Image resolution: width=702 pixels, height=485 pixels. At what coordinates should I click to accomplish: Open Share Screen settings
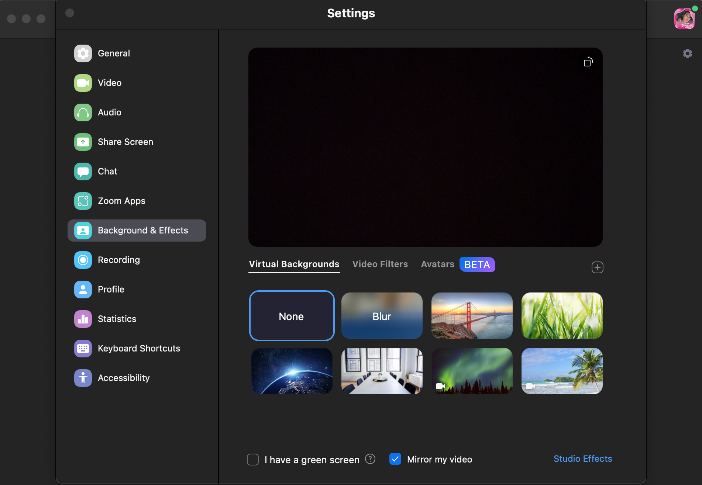click(x=125, y=142)
